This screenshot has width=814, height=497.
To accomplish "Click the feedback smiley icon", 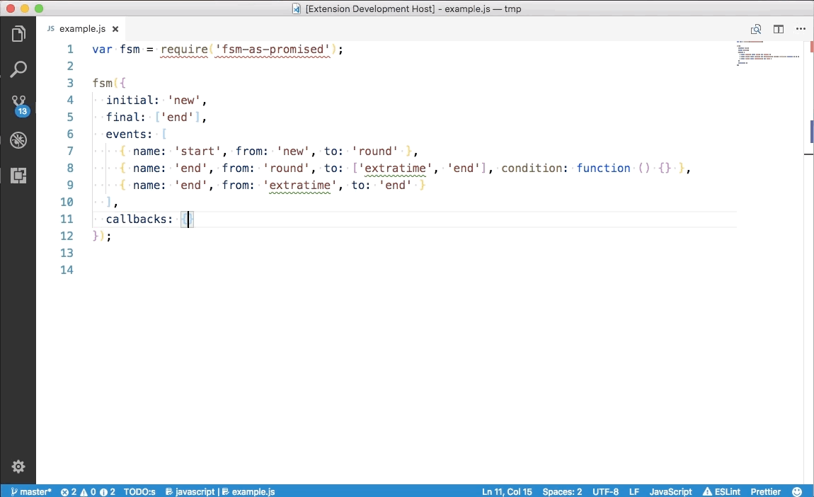I will pos(797,491).
